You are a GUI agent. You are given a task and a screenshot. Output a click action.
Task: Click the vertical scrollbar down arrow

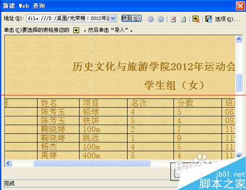(239, 155)
